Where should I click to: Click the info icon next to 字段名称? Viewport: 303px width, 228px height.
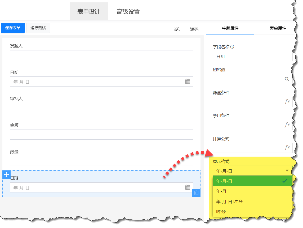point(232,47)
